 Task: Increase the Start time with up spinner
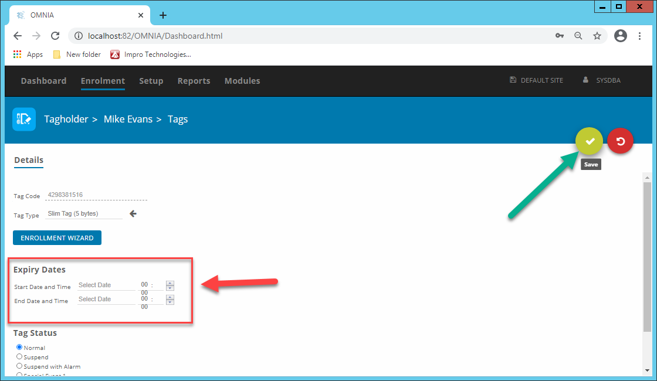click(170, 283)
